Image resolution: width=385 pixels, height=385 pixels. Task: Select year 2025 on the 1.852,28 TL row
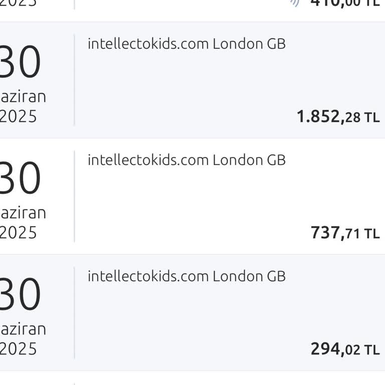tap(19, 116)
